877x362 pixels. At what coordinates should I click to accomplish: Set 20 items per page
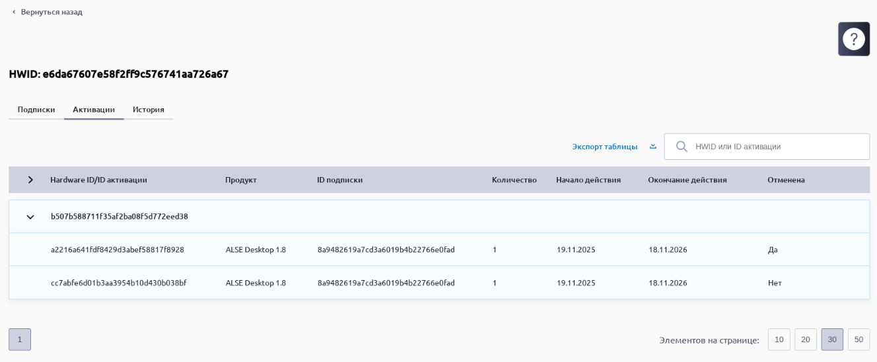(805, 340)
